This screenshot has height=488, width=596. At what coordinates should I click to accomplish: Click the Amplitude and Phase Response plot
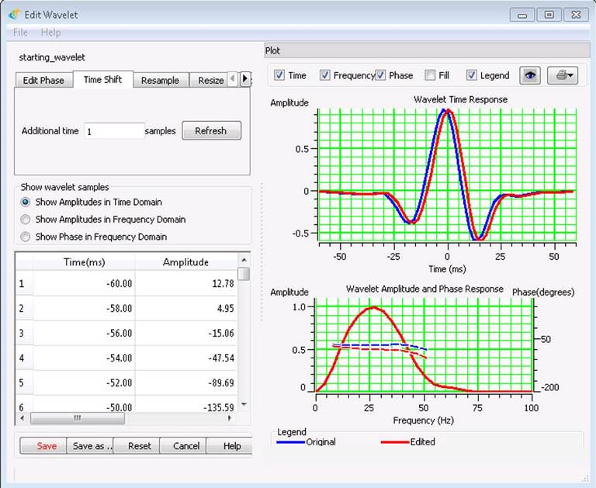424,345
